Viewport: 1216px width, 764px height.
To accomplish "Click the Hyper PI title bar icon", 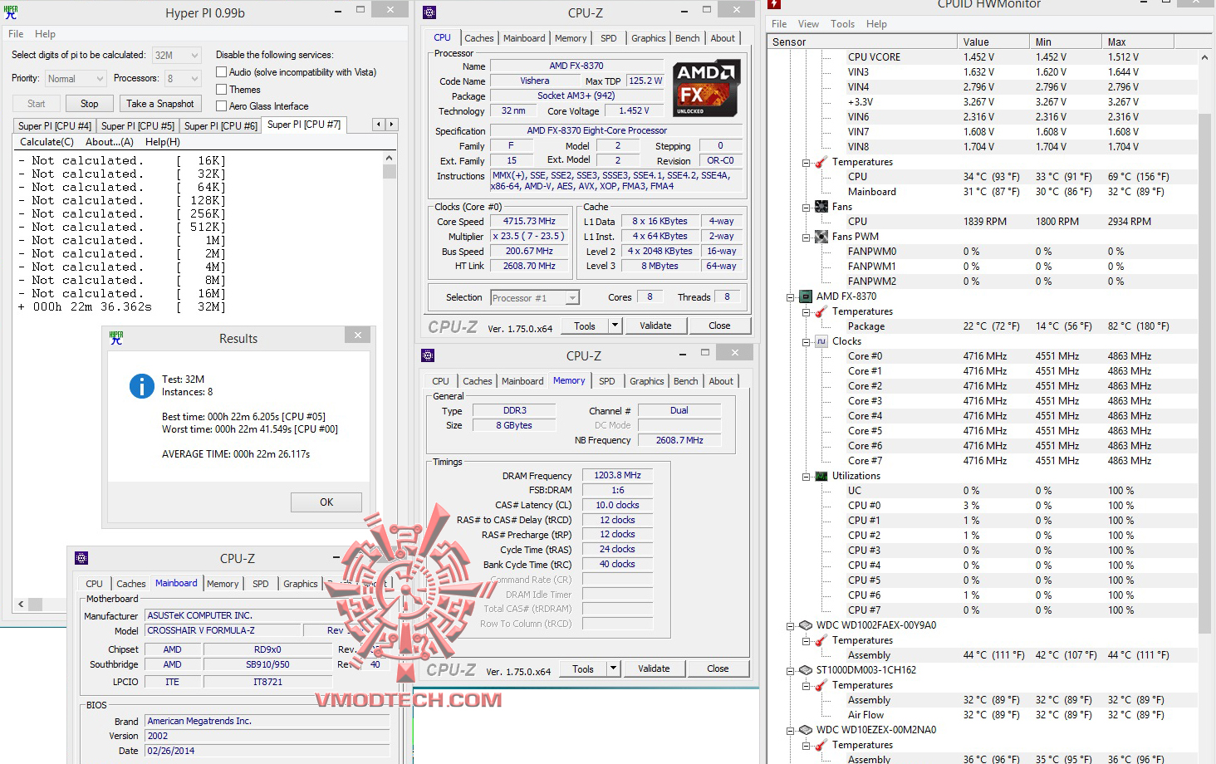I will (x=10, y=12).
